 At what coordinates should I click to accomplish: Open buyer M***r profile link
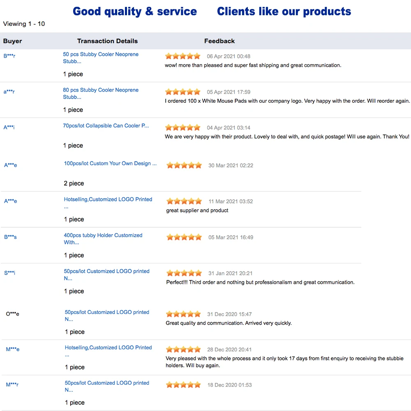coord(12,385)
